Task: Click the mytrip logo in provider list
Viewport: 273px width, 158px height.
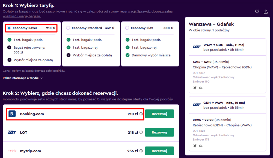Action: 12,151
